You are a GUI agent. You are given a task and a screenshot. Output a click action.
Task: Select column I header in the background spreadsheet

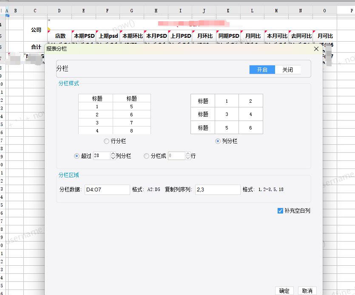coord(180,11)
